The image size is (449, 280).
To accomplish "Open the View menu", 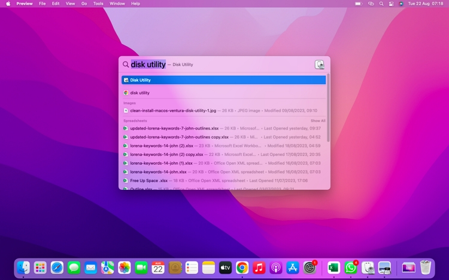I will point(70,4).
